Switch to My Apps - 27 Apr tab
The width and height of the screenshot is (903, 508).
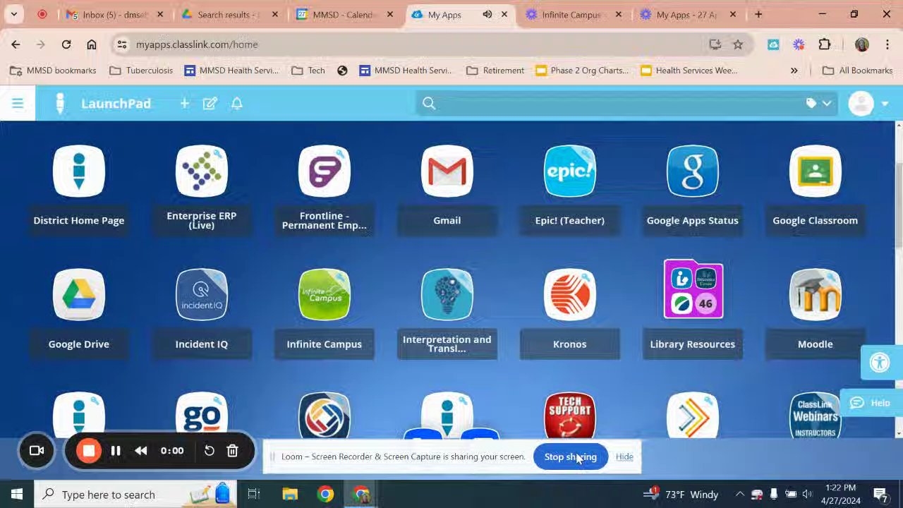(x=686, y=14)
